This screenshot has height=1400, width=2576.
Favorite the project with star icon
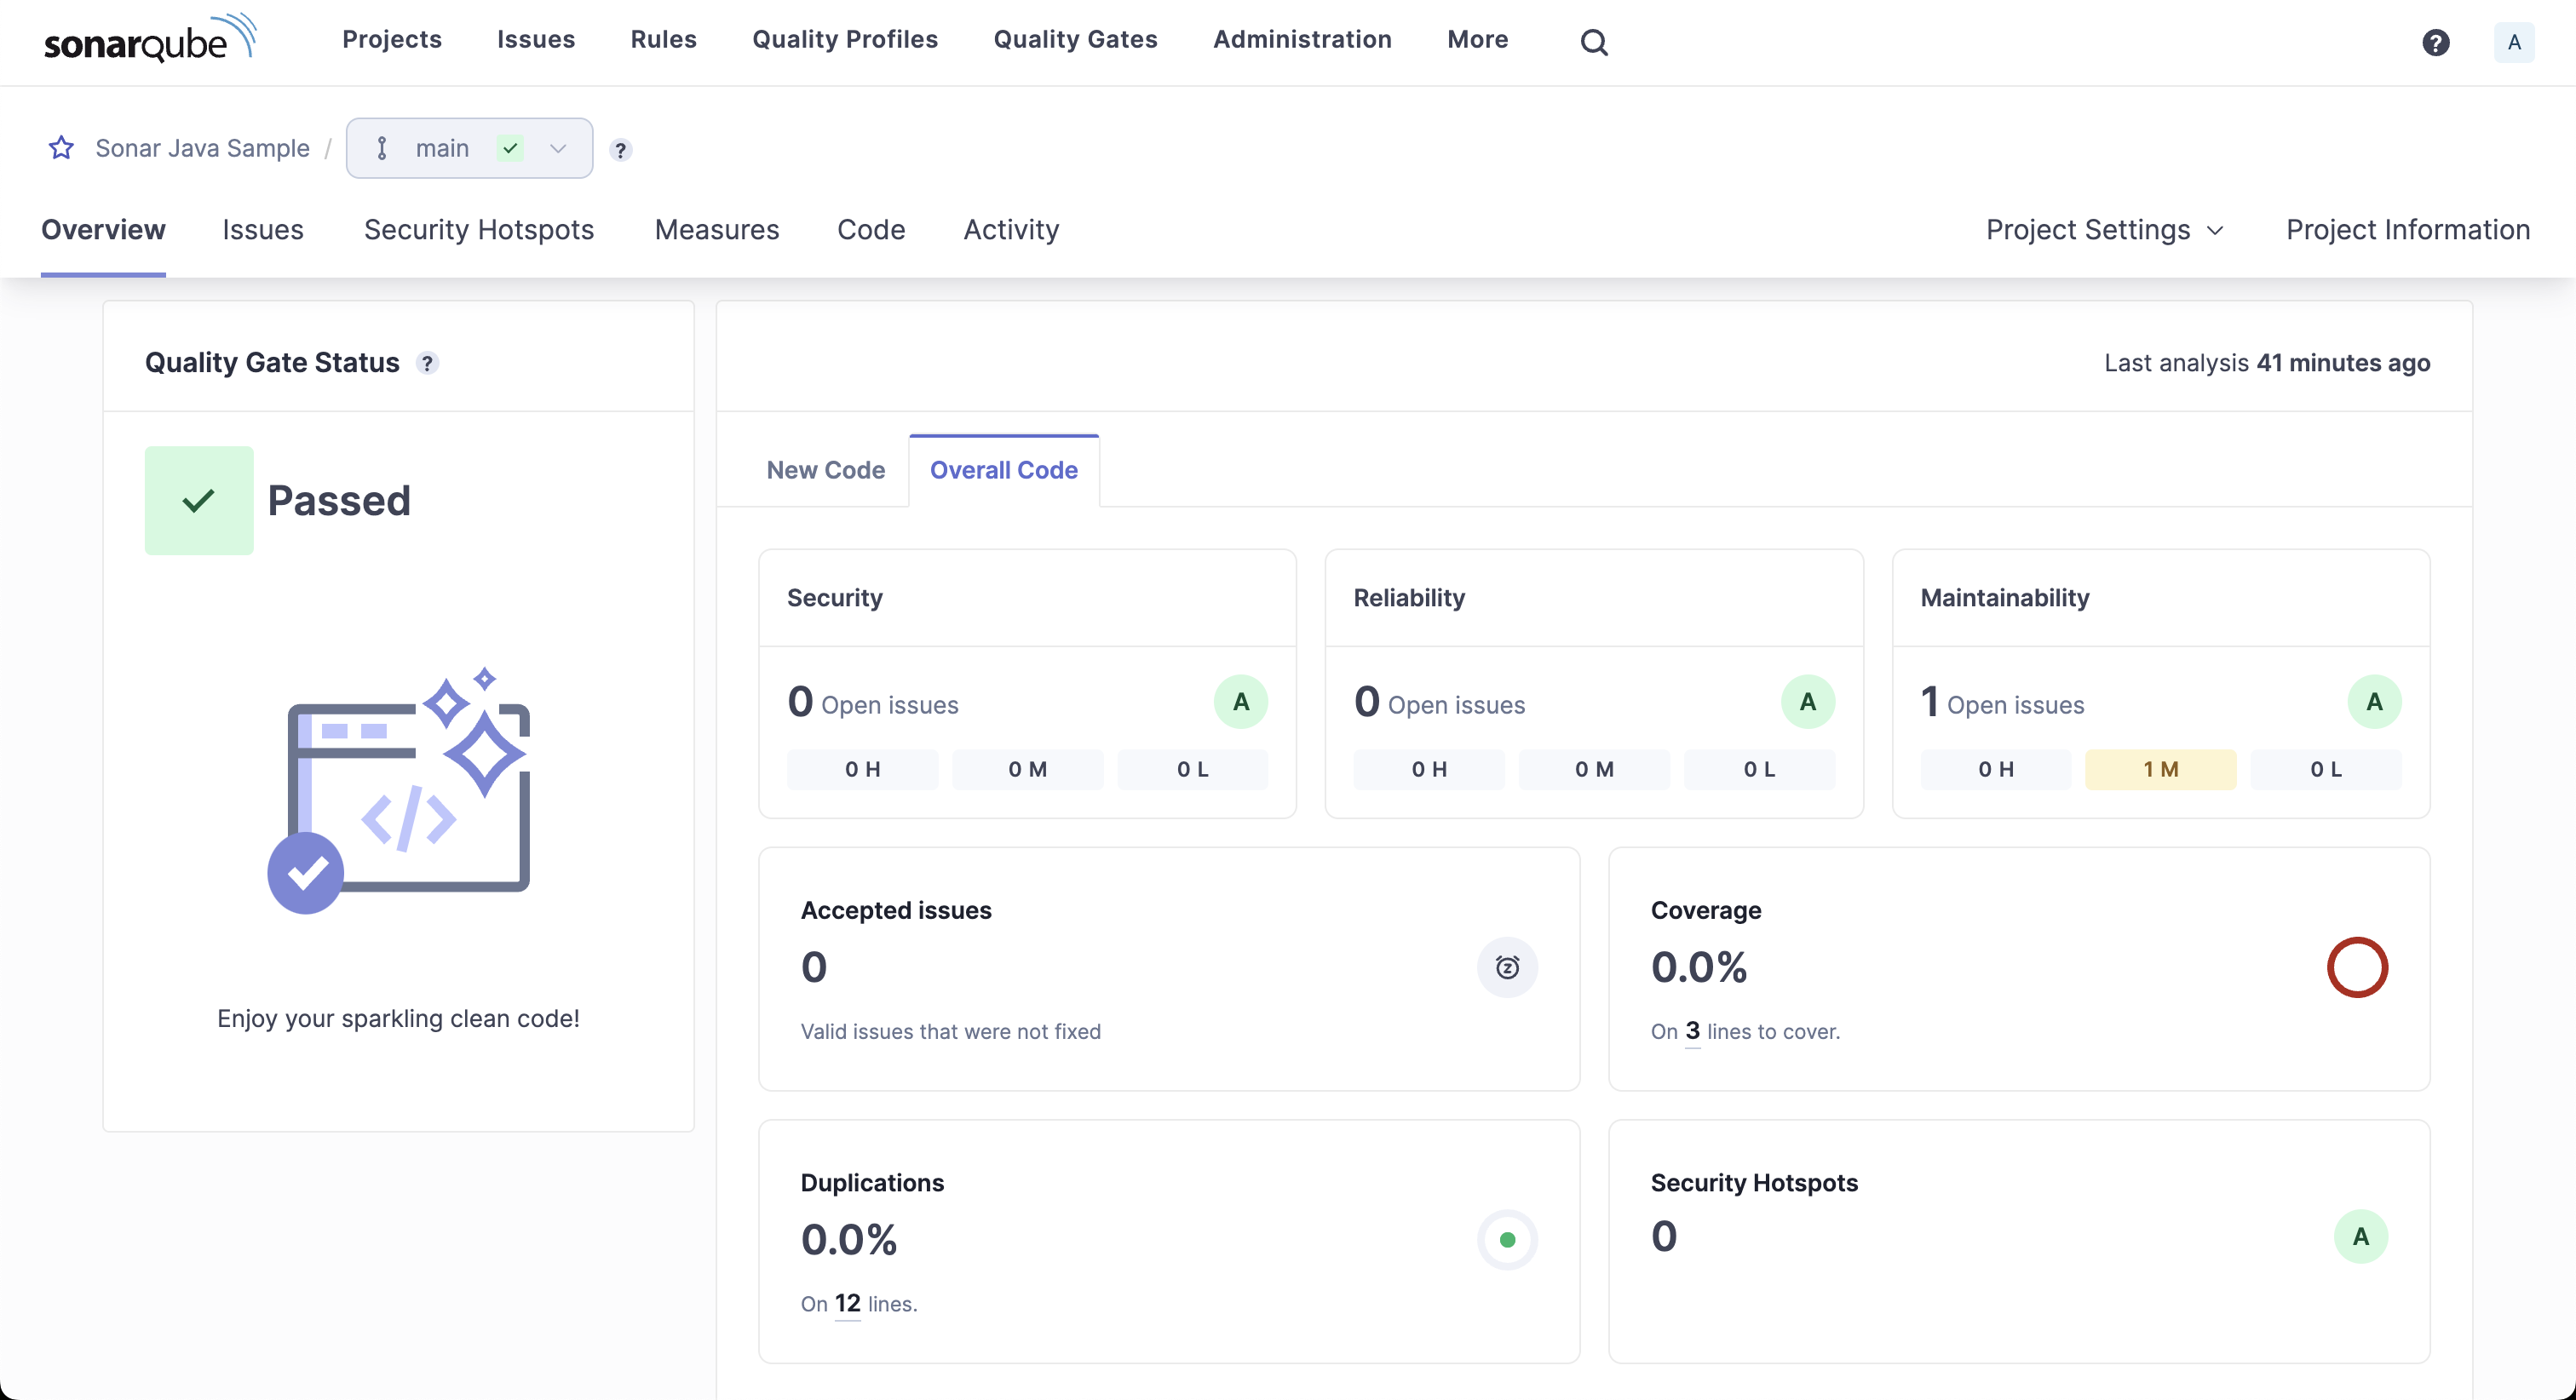coord(62,148)
